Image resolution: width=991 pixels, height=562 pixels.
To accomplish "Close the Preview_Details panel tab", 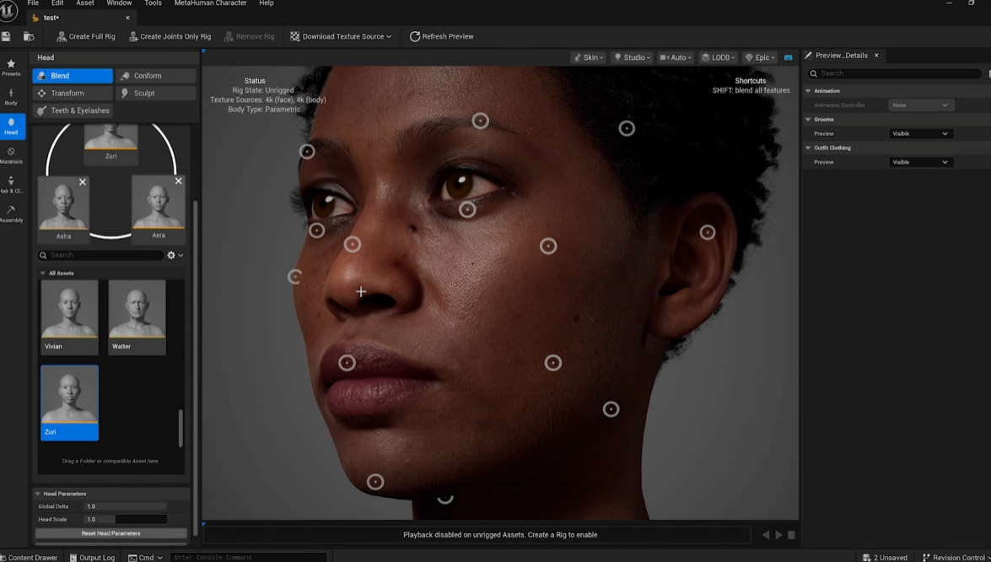I will [876, 56].
